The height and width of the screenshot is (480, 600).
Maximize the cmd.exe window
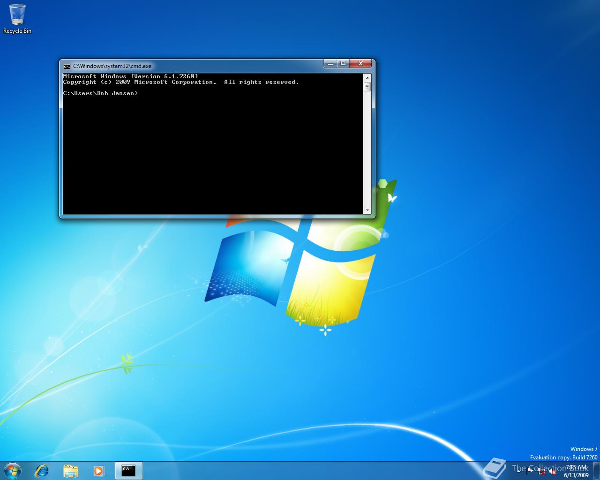(343, 63)
